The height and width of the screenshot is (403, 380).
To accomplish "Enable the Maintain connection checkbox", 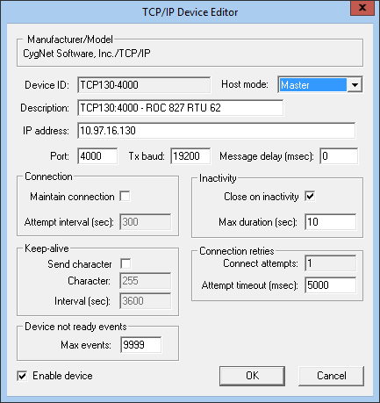I will pyautogui.click(x=125, y=196).
